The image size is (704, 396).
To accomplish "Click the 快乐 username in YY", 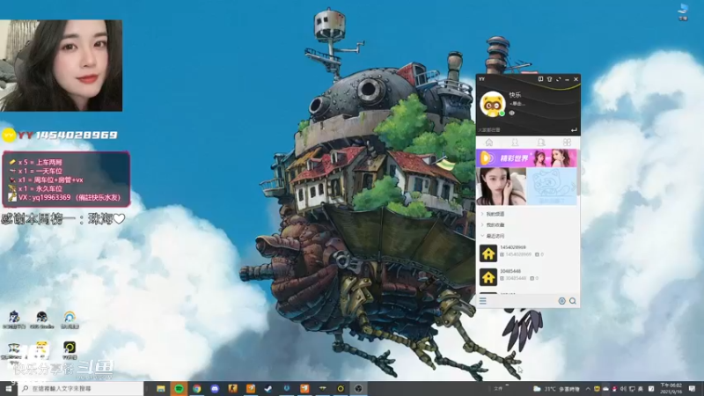I will point(515,95).
